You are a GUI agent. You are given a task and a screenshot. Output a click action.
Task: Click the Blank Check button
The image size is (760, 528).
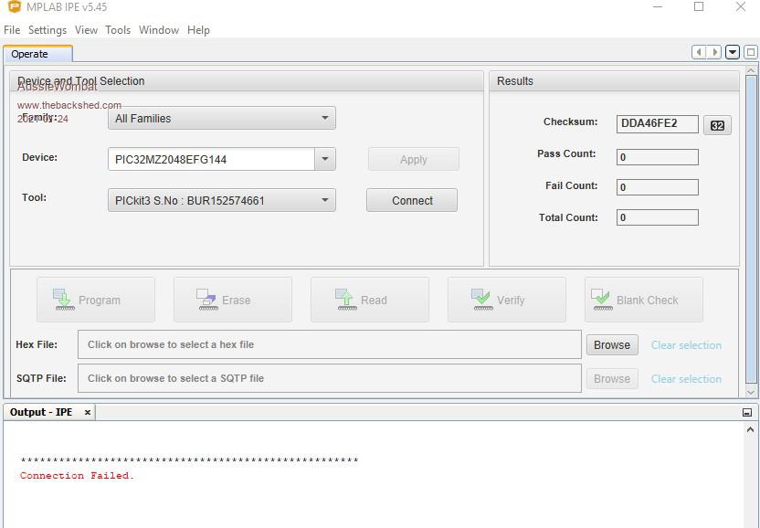pyautogui.click(x=644, y=300)
